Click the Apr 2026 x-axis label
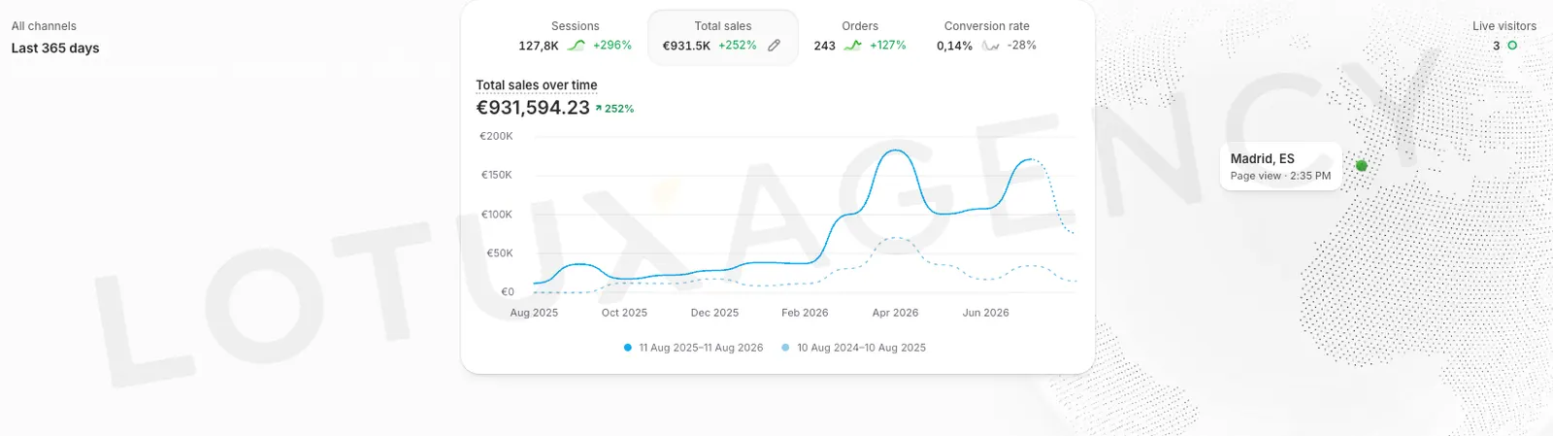 [x=895, y=313]
